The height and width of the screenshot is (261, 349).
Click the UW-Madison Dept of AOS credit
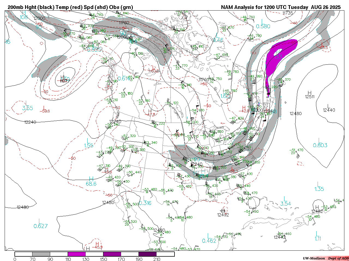(x=326, y=258)
